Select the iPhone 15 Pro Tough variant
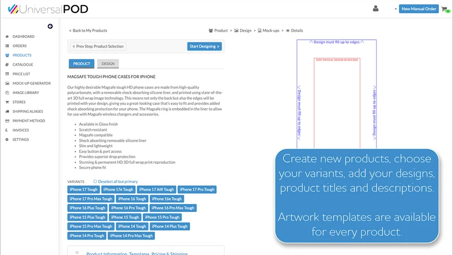Screen dimensions: 453x255 162,217
